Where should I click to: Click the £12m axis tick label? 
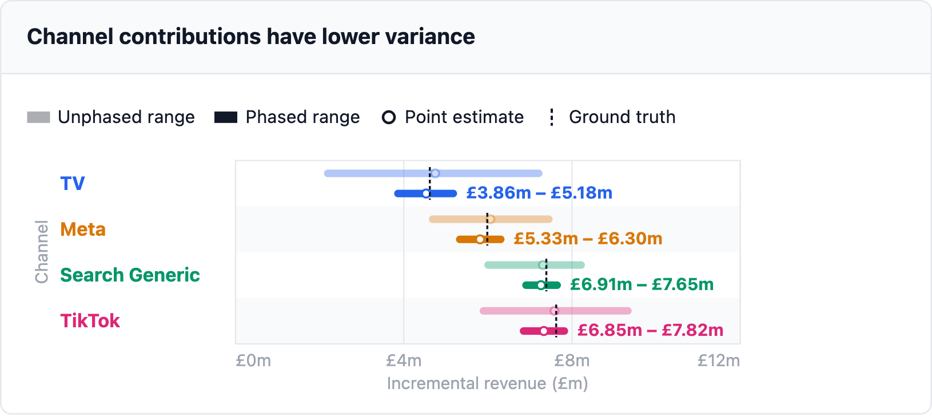[719, 361]
